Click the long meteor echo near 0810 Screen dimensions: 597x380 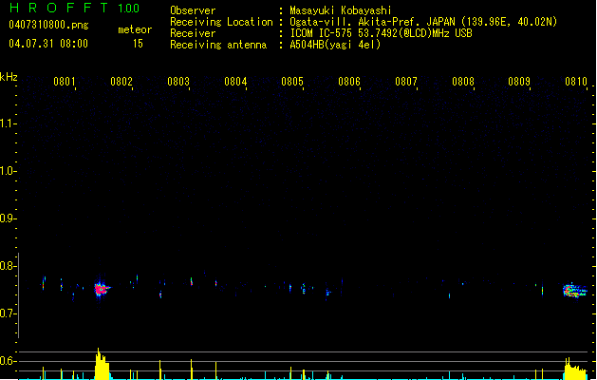pos(574,291)
